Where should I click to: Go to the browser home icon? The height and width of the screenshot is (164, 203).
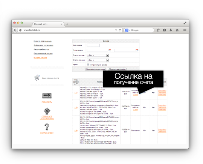point(177,30)
